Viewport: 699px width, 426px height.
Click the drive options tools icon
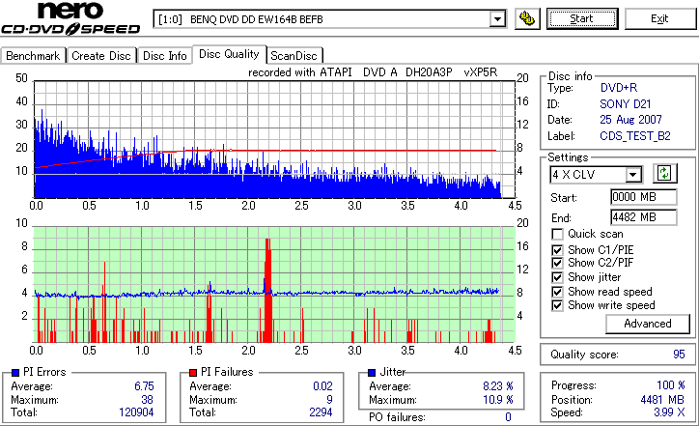coord(527,18)
